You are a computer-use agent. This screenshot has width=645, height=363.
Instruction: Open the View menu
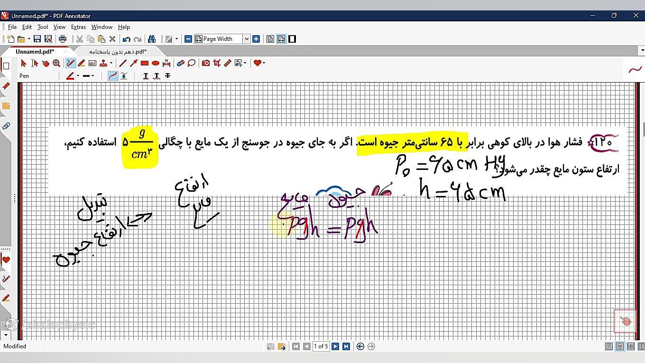point(59,27)
